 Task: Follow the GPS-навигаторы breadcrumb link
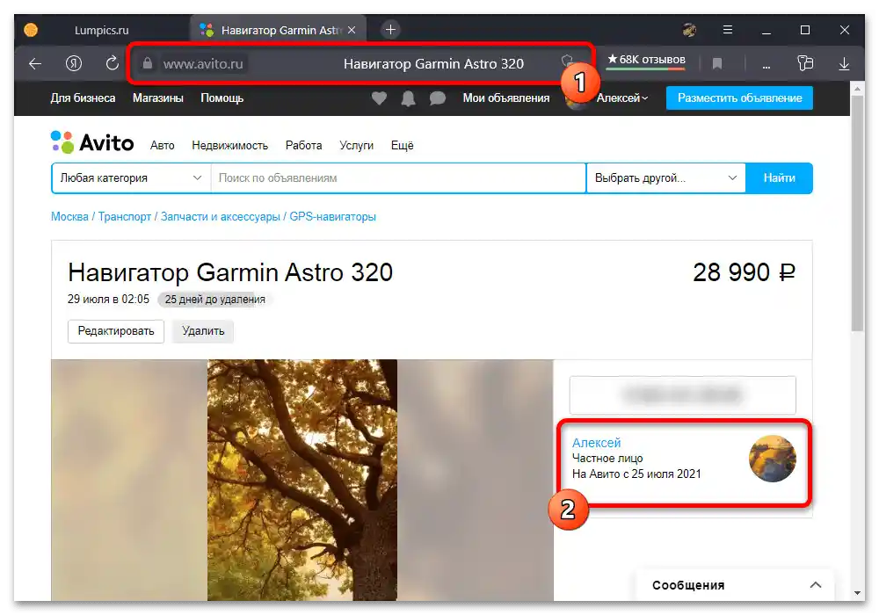point(332,217)
